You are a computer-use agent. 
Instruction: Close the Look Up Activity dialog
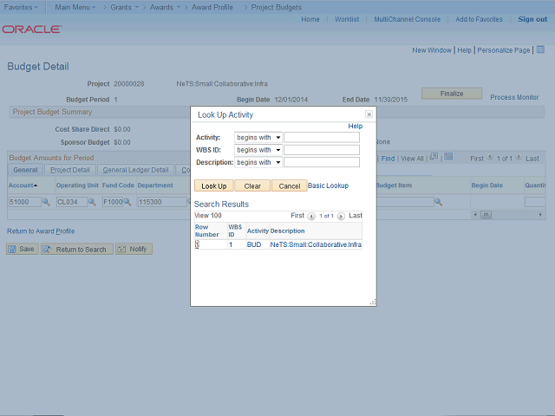click(x=369, y=114)
